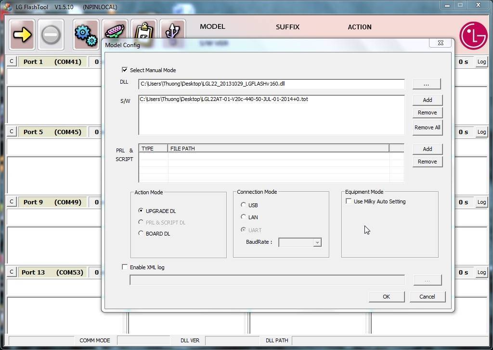Viewport: 493px width, 350px height.
Task: Select the UART connection radio button
Action: [x=243, y=230]
